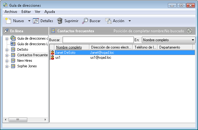The image size is (198, 130).
Task: Click the us1 contact person icon
Action: tap(52, 57)
